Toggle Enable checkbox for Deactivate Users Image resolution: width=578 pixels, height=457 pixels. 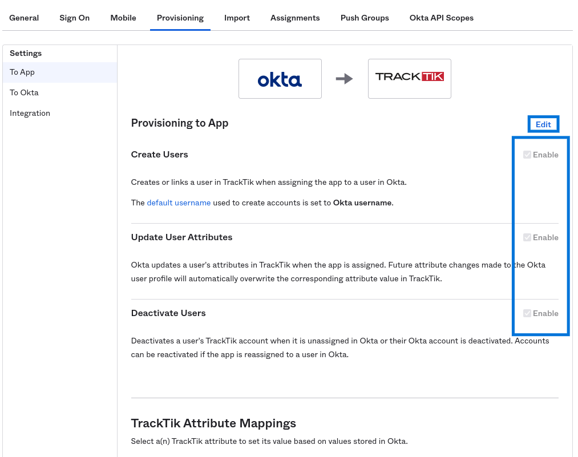pos(527,313)
